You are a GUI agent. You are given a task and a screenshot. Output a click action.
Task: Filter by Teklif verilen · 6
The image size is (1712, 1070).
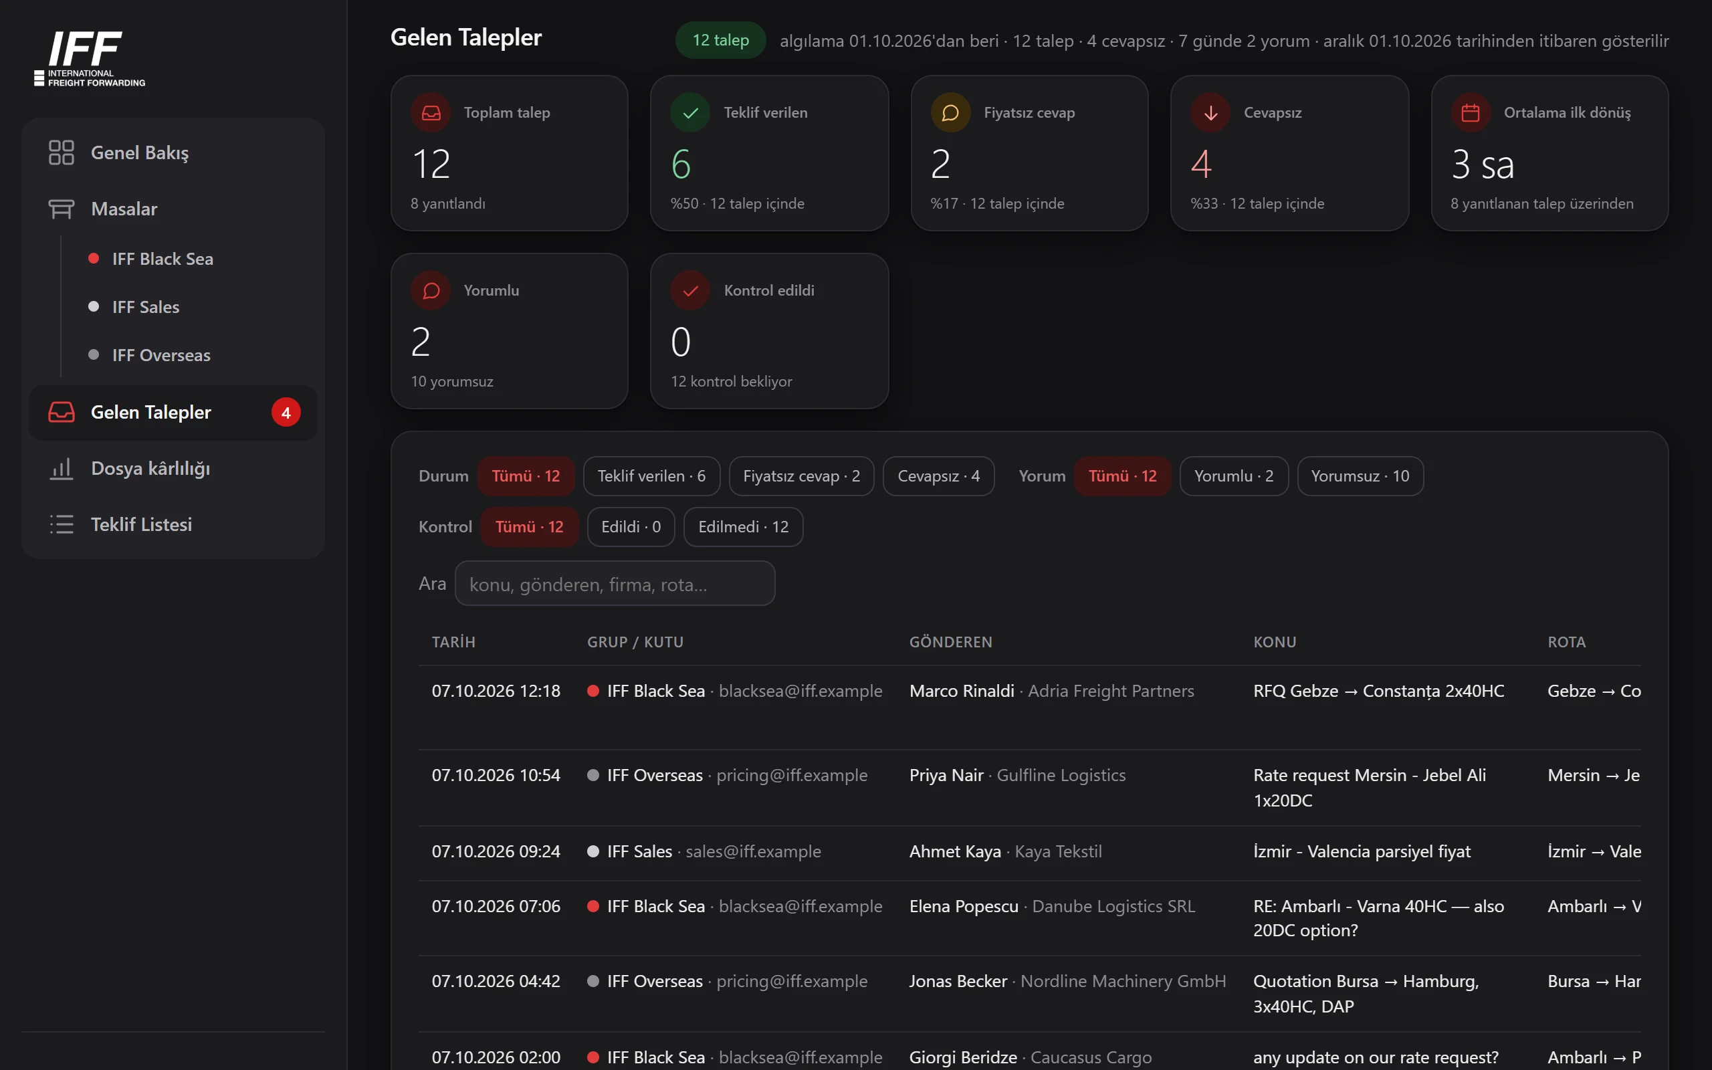[651, 476]
